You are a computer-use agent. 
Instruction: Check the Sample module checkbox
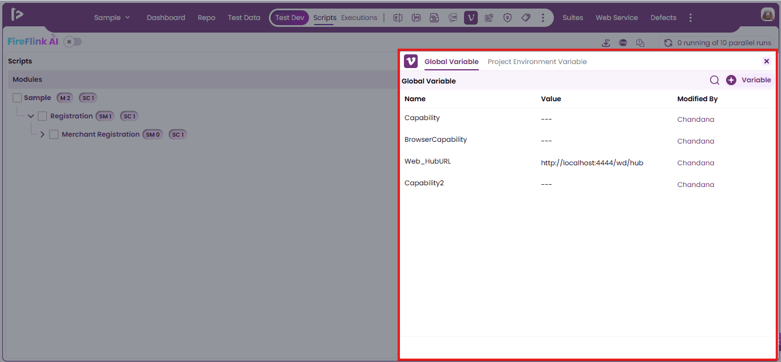(17, 98)
